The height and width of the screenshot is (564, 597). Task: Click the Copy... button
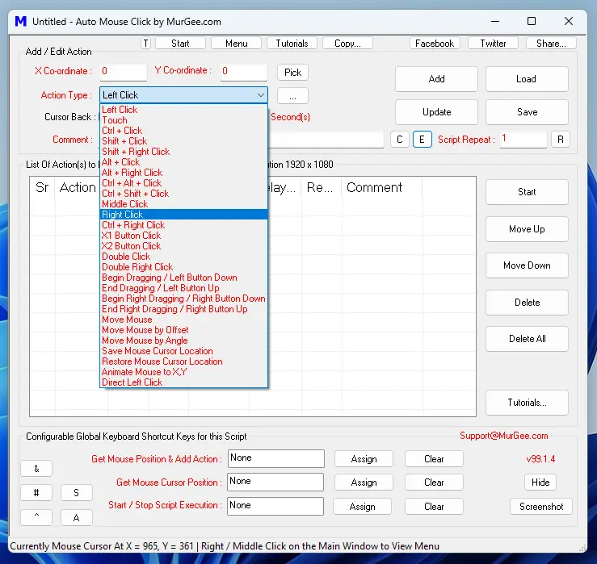[347, 44]
